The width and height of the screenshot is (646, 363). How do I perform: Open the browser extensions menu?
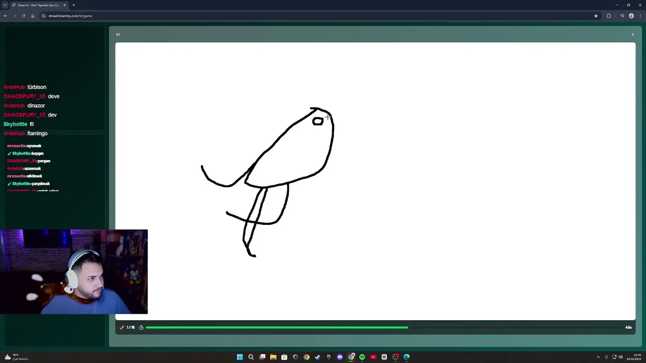coord(609,16)
